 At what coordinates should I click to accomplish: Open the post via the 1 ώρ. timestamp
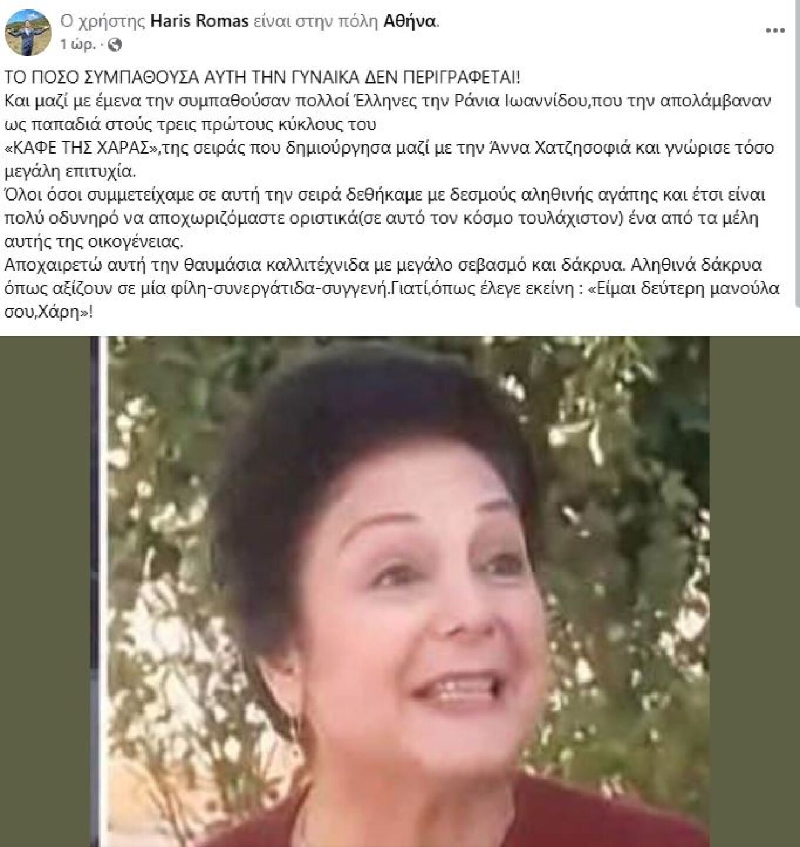(77, 44)
